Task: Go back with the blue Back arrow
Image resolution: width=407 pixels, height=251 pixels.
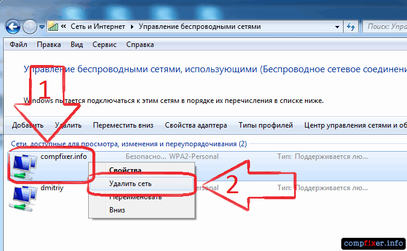Action: coord(13,26)
